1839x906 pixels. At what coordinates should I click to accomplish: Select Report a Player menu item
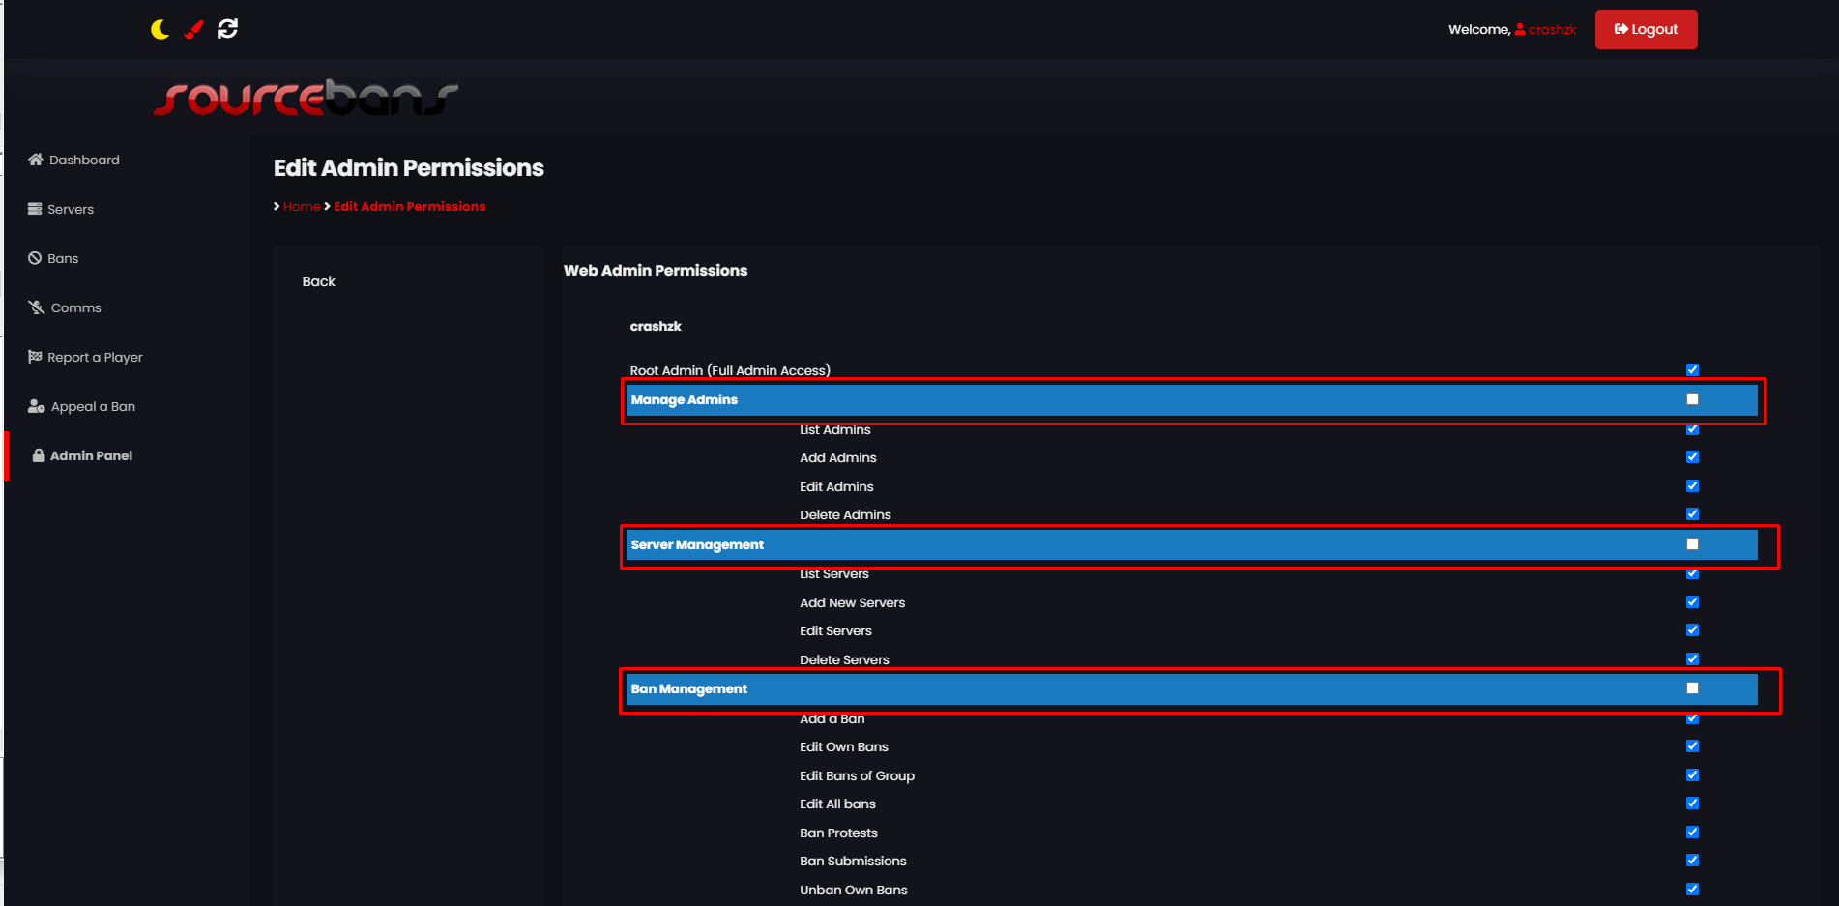point(95,357)
